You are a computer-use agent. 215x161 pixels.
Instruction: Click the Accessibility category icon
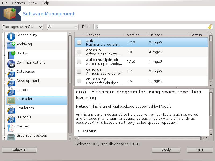coord(11,36)
